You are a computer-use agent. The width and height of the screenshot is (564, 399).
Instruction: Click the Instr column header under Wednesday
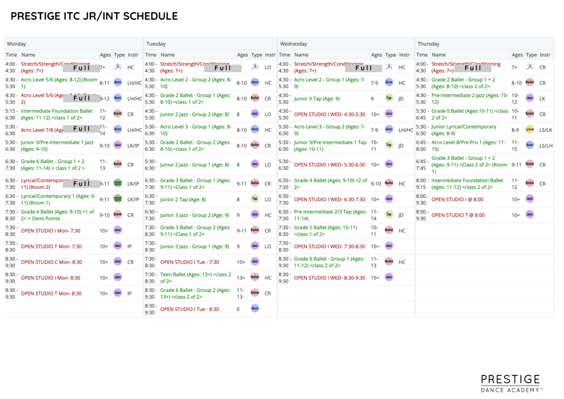(x=404, y=55)
